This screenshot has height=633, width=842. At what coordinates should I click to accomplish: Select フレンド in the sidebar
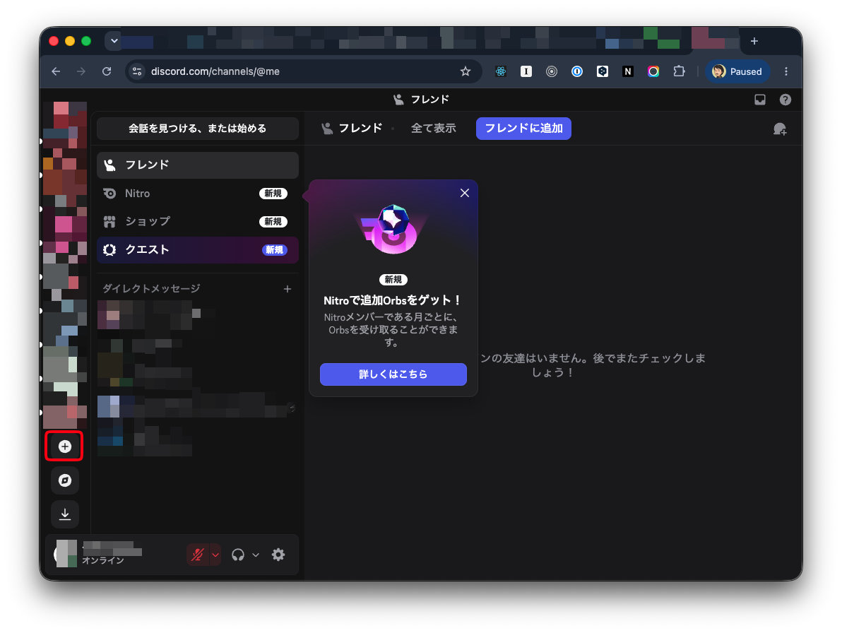(x=198, y=165)
